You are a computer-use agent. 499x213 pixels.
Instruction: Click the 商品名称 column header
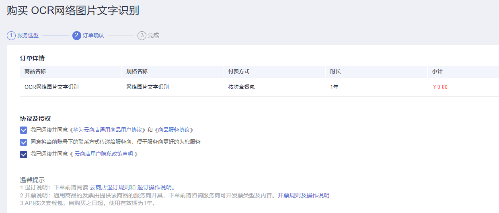pyautogui.click(x=35, y=71)
